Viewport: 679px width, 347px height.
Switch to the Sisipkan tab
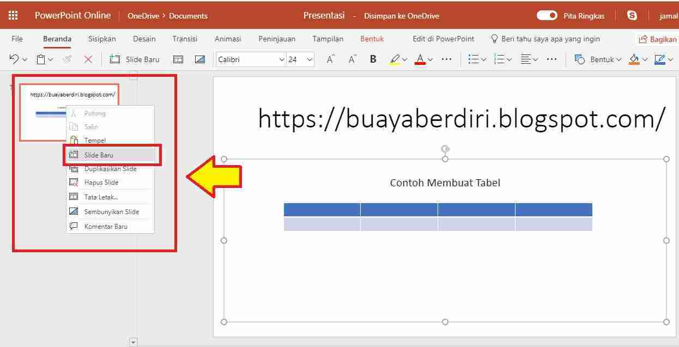(x=102, y=39)
